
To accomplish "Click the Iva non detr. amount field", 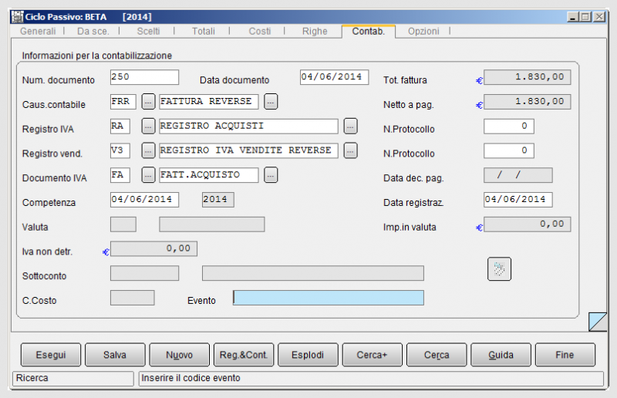I will (153, 248).
